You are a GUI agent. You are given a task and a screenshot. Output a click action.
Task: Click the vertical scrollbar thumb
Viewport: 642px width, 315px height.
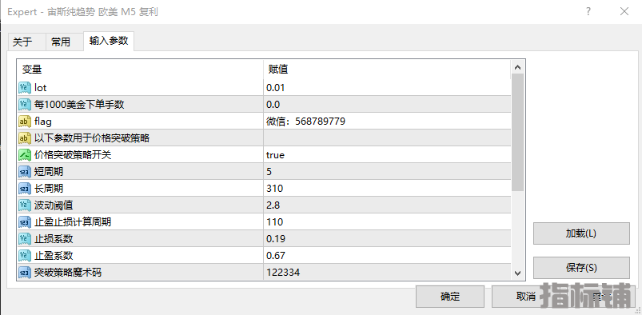517,132
